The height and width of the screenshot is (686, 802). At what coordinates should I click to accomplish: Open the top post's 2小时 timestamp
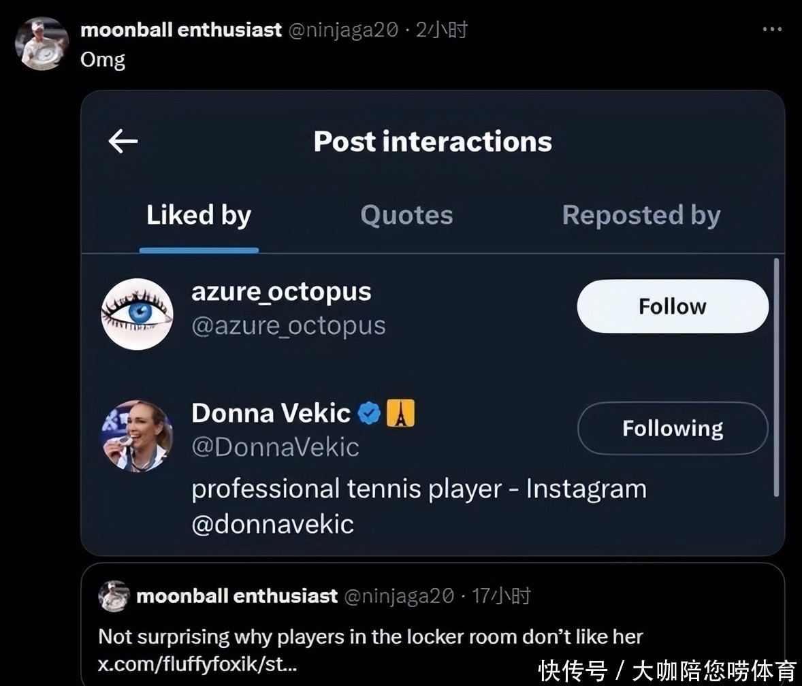click(x=443, y=30)
